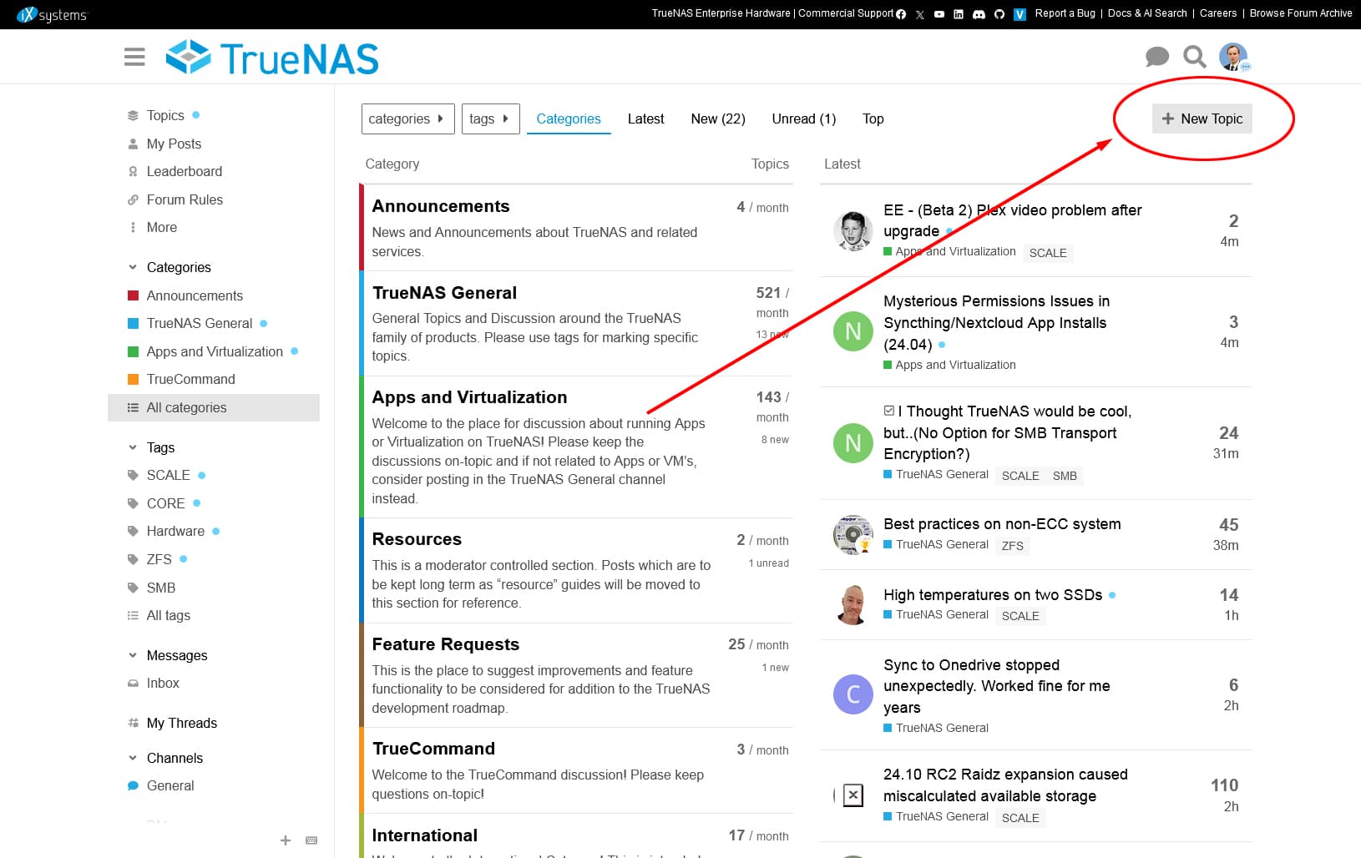Click the New Topic button
The image size is (1361, 858).
pyautogui.click(x=1202, y=119)
